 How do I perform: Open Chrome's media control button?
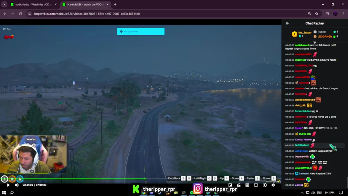point(328,14)
